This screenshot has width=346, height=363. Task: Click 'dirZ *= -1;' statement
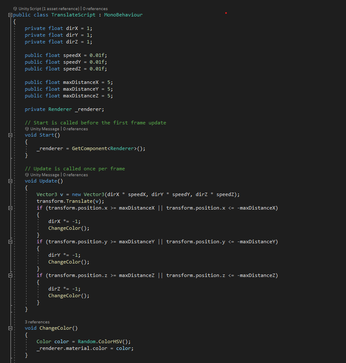[64, 289]
